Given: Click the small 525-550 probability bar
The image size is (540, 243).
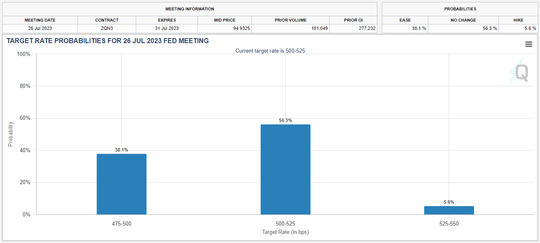Looking at the screenshot, I should [x=449, y=210].
